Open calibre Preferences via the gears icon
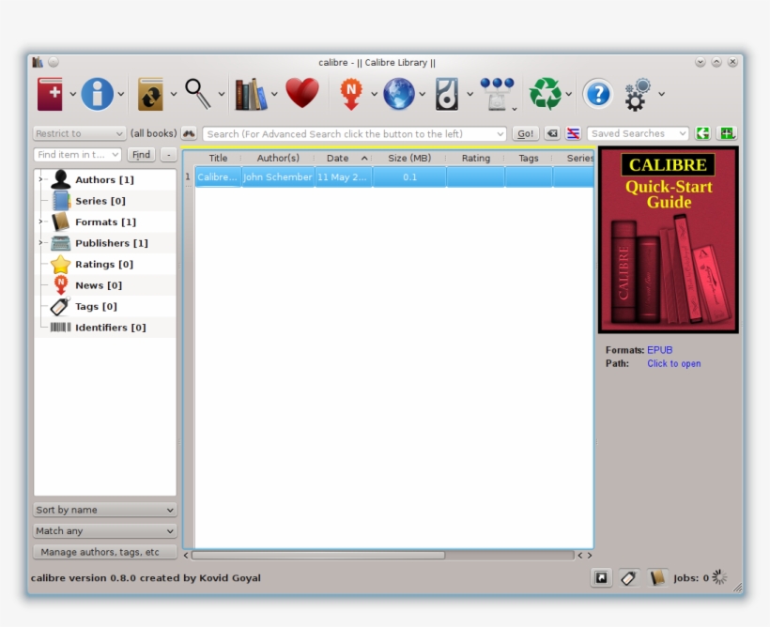The width and height of the screenshot is (770, 627). [x=636, y=93]
